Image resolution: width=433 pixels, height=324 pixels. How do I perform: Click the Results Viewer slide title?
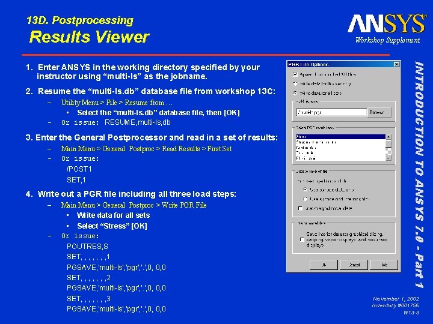(89, 37)
